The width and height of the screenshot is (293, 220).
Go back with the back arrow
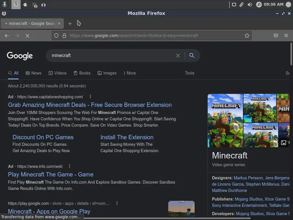pos(7,36)
